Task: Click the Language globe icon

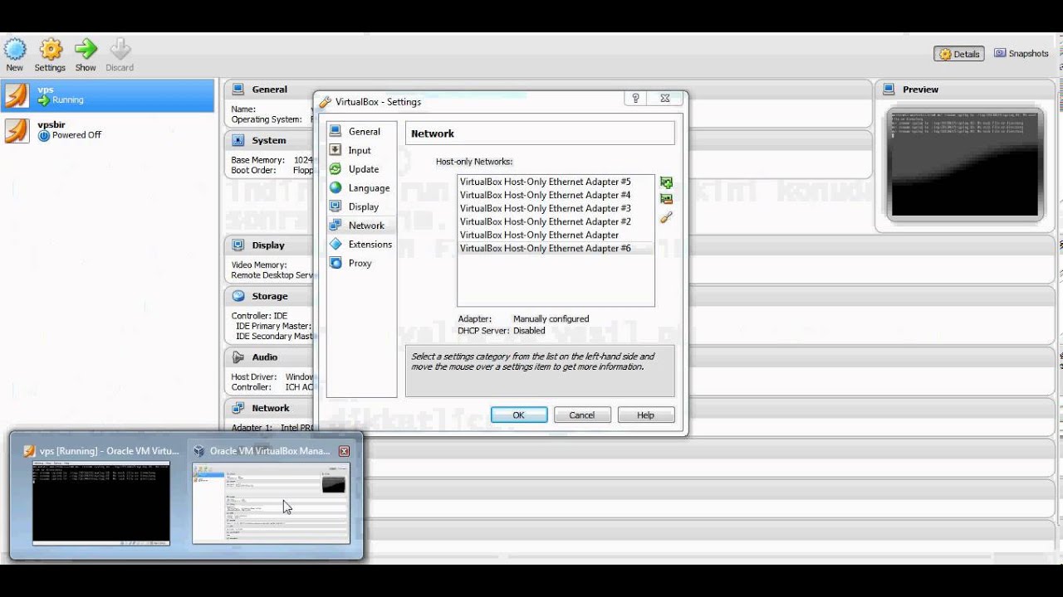Action: pyautogui.click(x=336, y=187)
